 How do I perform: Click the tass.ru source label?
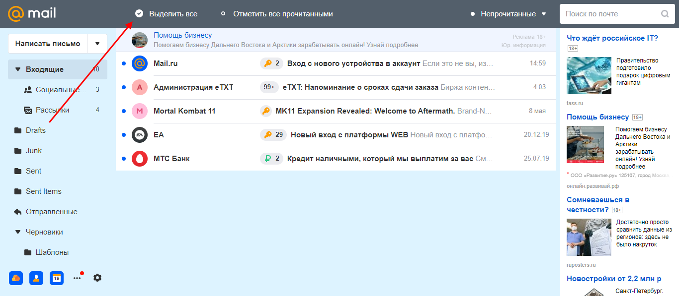pyautogui.click(x=575, y=103)
